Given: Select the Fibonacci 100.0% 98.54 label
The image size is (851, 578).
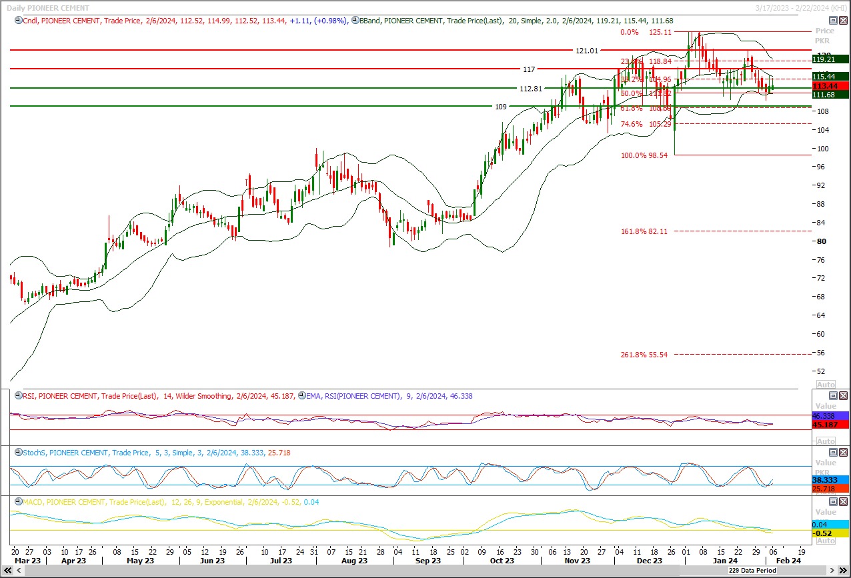Looking at the screenshot, I should 644,155.
